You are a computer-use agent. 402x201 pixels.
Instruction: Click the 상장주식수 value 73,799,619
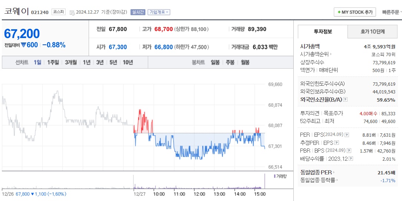384,62
